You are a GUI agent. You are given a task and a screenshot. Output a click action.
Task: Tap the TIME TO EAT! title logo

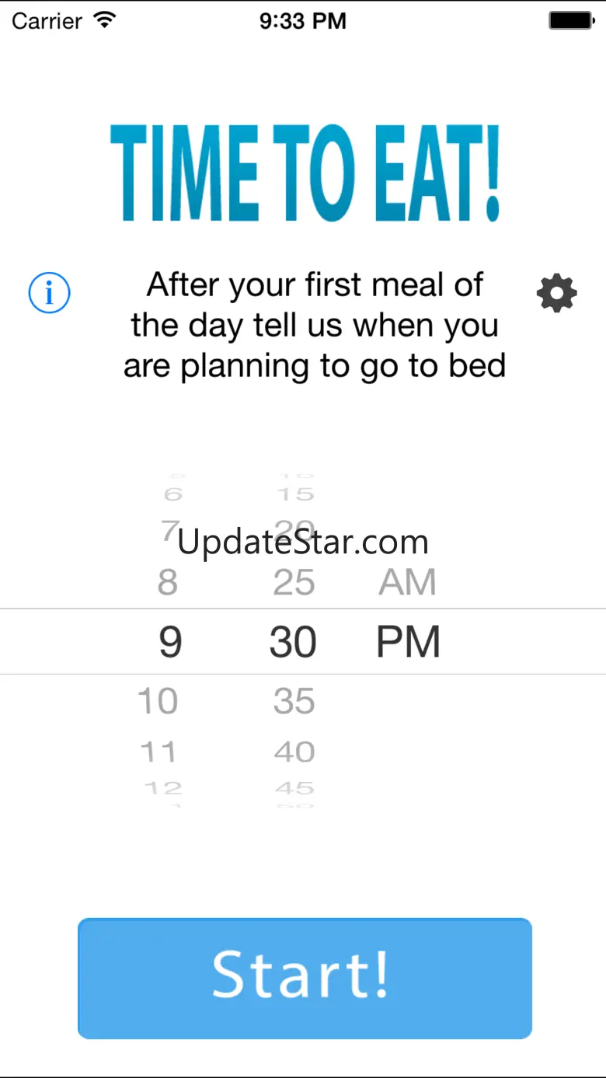(304, 173)
